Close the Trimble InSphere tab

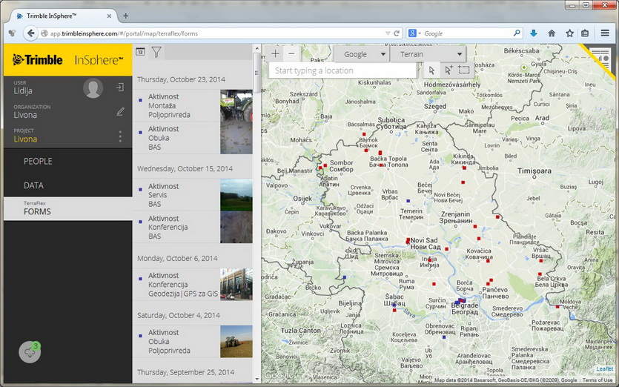(x=109, y=16)
